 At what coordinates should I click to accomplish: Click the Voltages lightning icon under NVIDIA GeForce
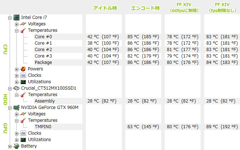[23, 114]
